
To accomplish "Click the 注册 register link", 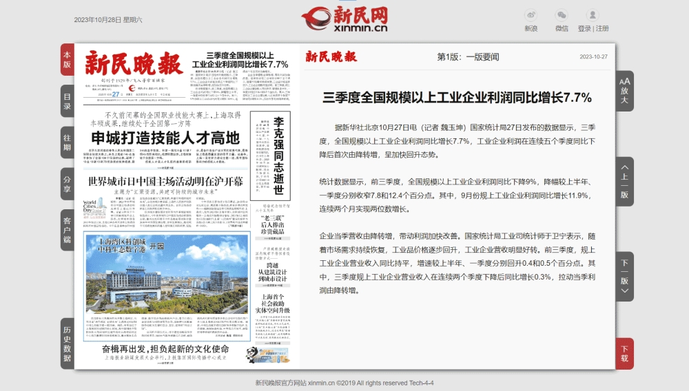I will tap(602, 28).
